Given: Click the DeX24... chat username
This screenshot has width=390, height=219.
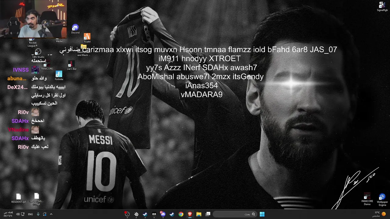Looking at the screenshot, I should [17, 87].
